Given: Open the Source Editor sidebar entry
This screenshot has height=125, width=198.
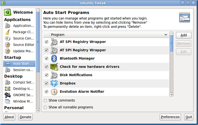Looking at the screenshot, I should tap(19, 45).
